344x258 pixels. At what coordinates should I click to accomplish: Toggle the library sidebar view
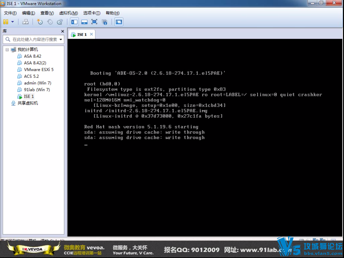coord(74,22)
